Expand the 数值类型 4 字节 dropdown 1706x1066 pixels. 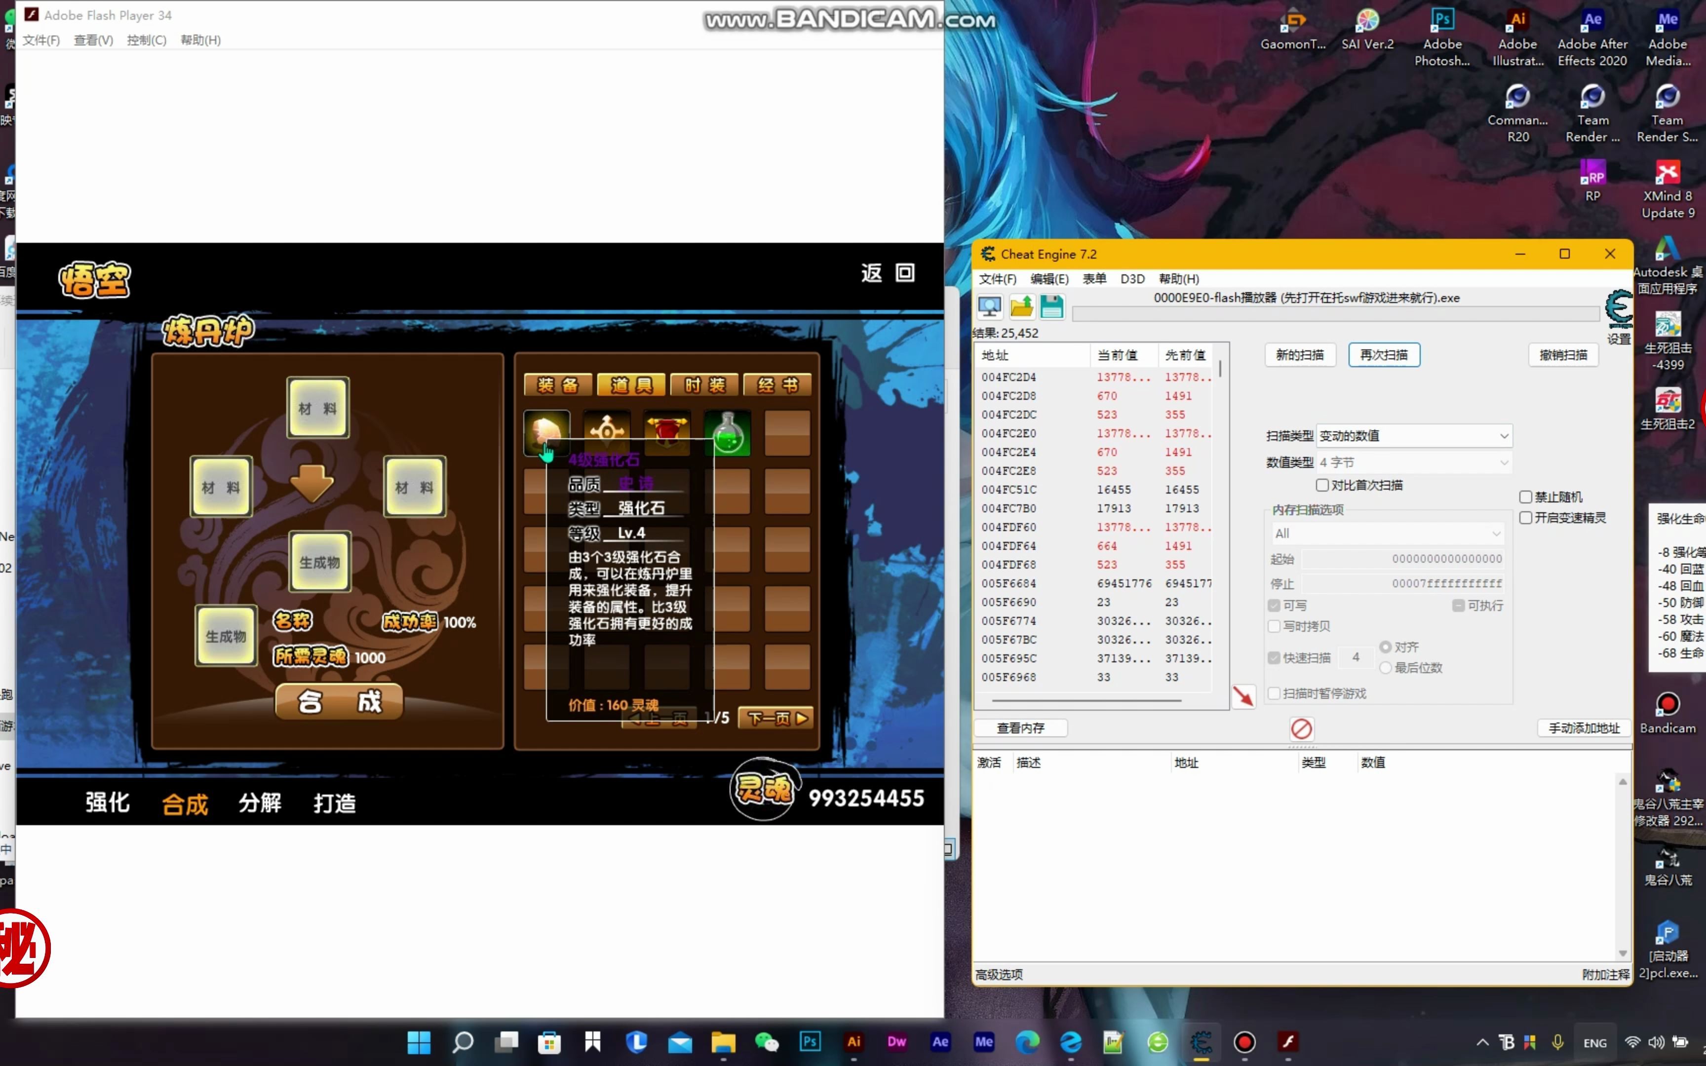click(x=1413, y=462)
